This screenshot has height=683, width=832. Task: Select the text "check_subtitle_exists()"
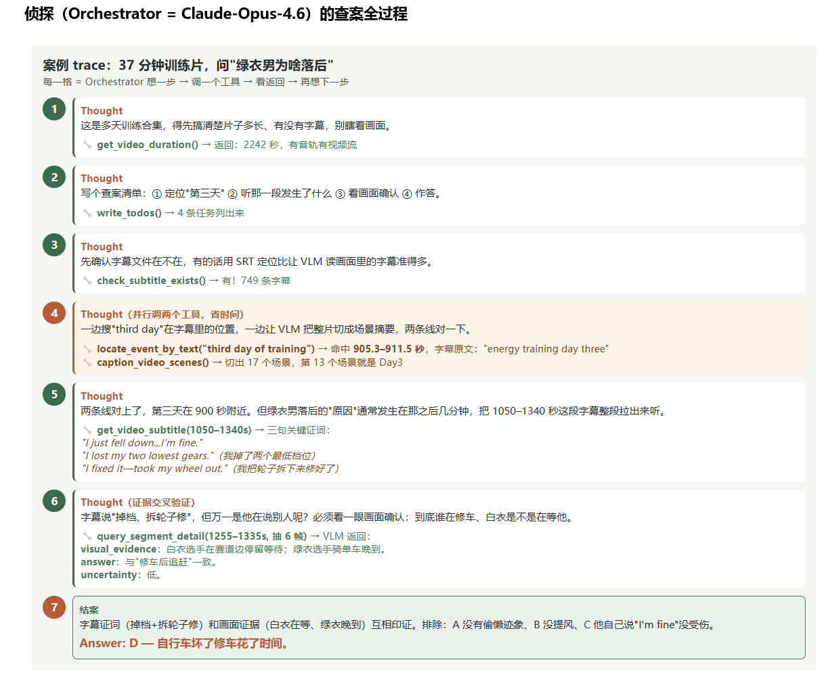pos(151,281)
